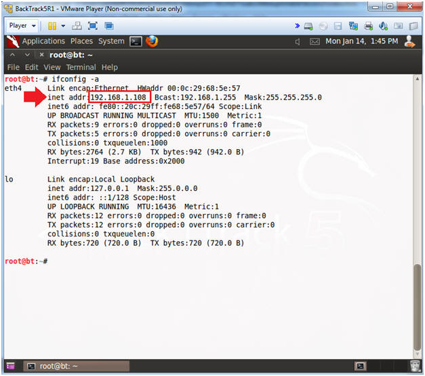The width and height of the screenshot is (425, 376).
Task: Click the user logout icon in panel
Action: 409,42
